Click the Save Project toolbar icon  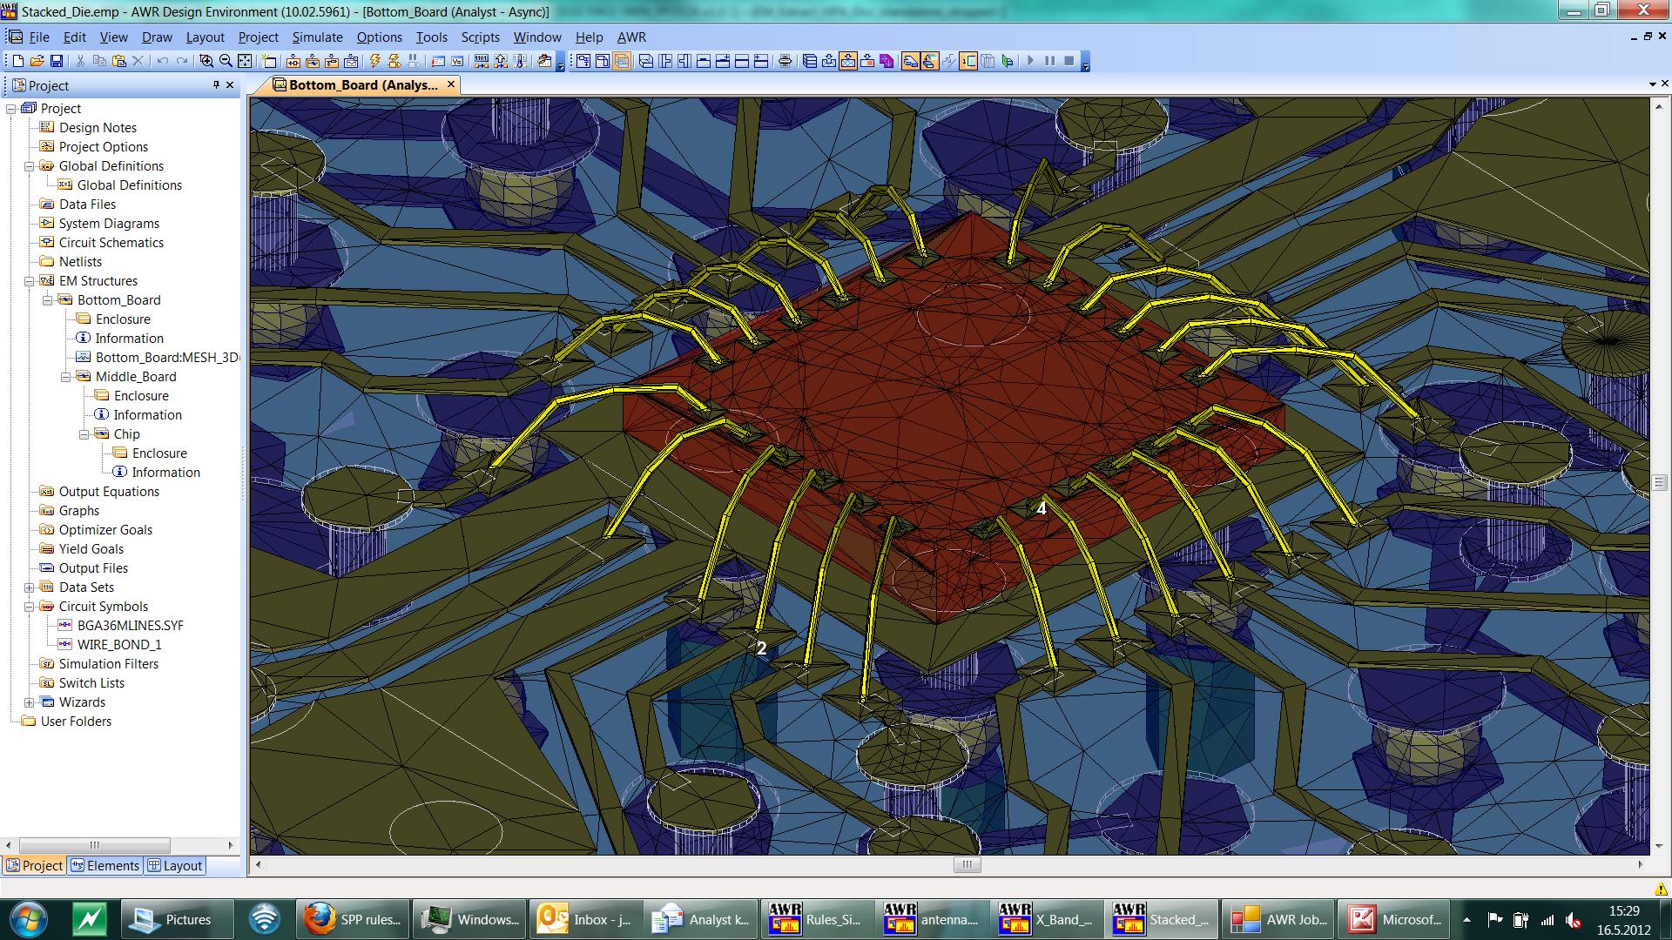pyautogui.click(x=57, y=61)
